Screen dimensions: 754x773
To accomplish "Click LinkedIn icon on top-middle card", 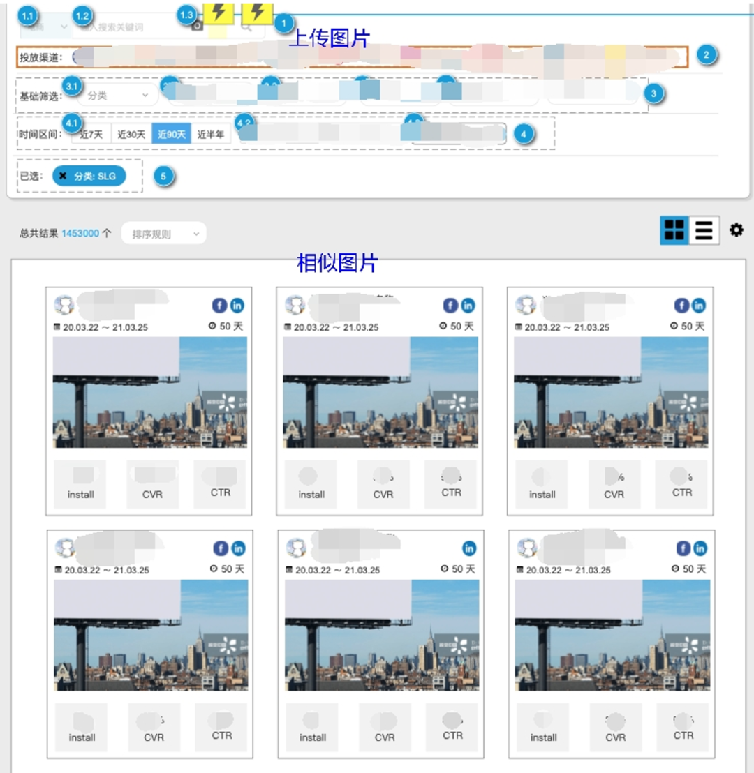I will (x=468, y=305).
